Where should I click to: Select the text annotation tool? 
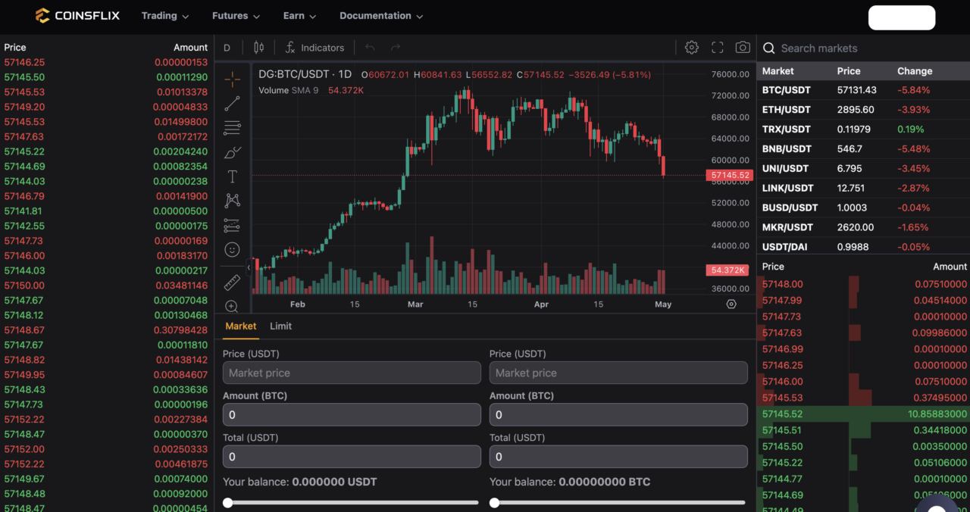click(x=233, y=176)
